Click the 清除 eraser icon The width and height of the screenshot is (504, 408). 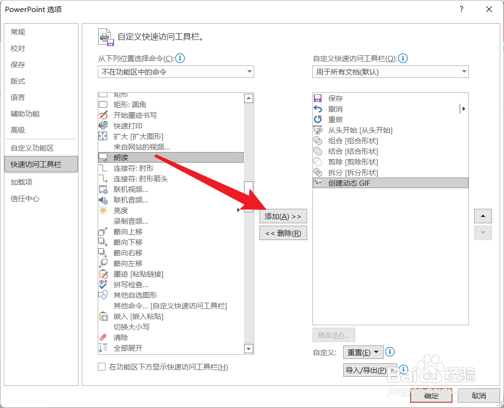pos(103,337)
